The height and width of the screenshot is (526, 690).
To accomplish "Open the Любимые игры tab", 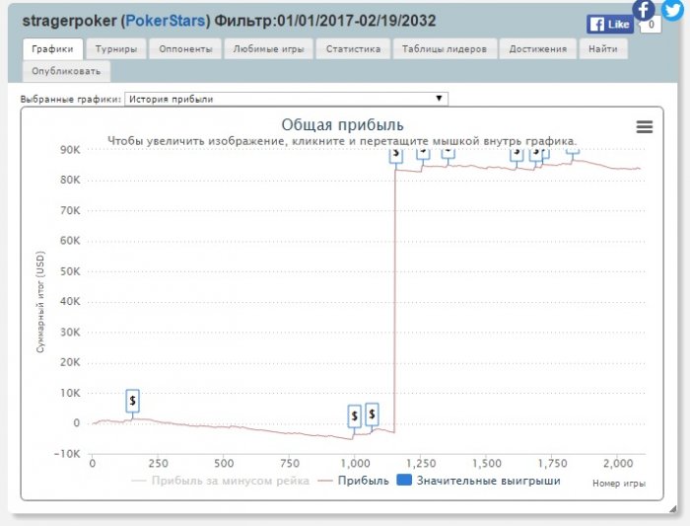I will 268,49.
